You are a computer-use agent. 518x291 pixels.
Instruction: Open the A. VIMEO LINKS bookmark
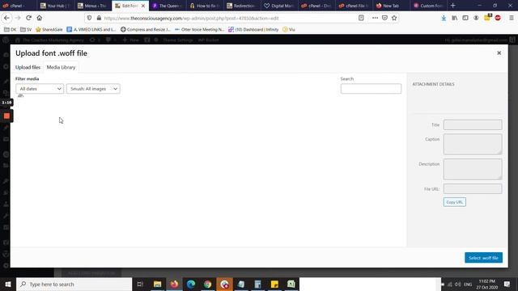[91, 29]
